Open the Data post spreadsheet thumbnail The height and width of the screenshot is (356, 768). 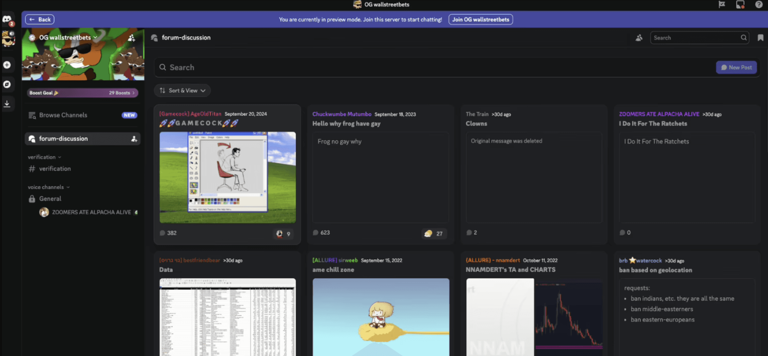click(x=227, y=317)
